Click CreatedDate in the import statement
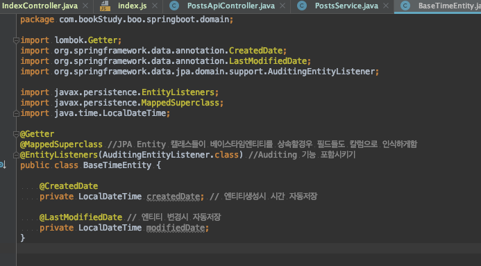Image resolution: width=481 pixels, height=266 pixels. click(x=256, y=51)
